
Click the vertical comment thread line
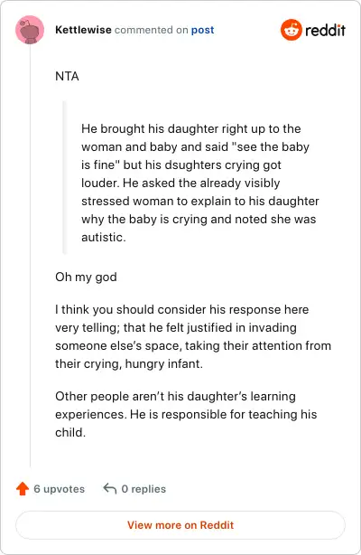pos(30,256)
